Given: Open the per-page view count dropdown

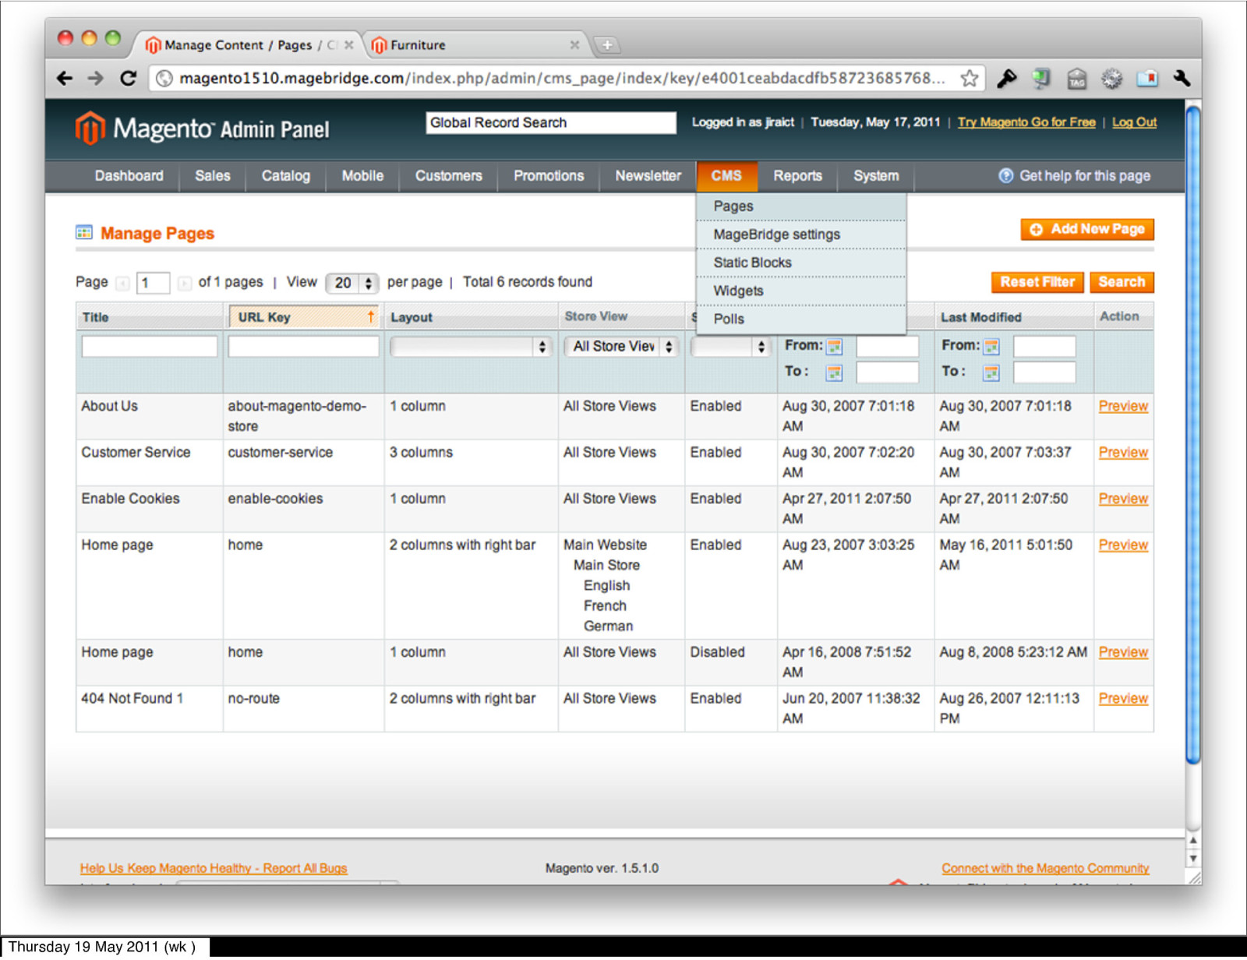Looking at the screenshot, I should click(351, 283).
